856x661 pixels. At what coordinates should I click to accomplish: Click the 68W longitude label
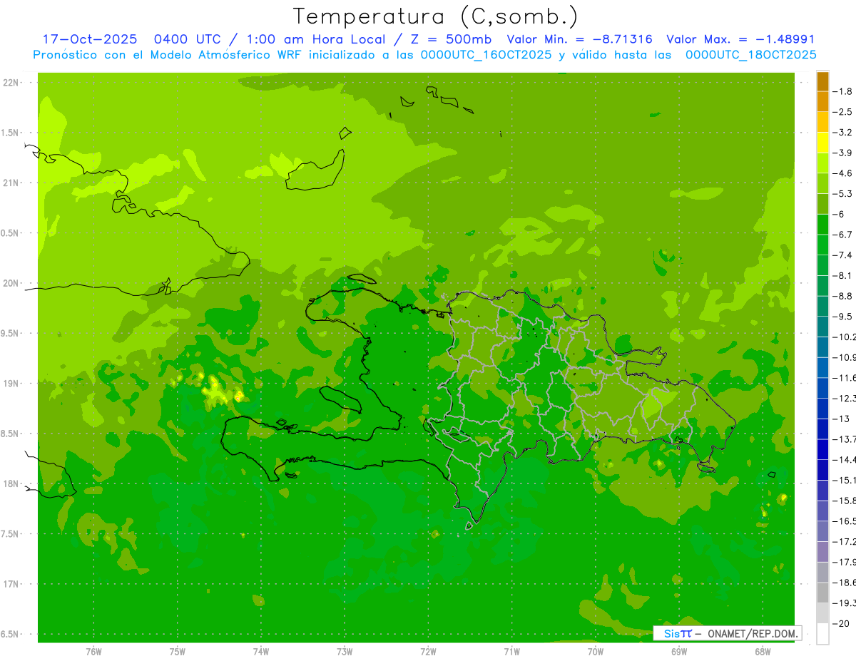(x=763, y=652)
